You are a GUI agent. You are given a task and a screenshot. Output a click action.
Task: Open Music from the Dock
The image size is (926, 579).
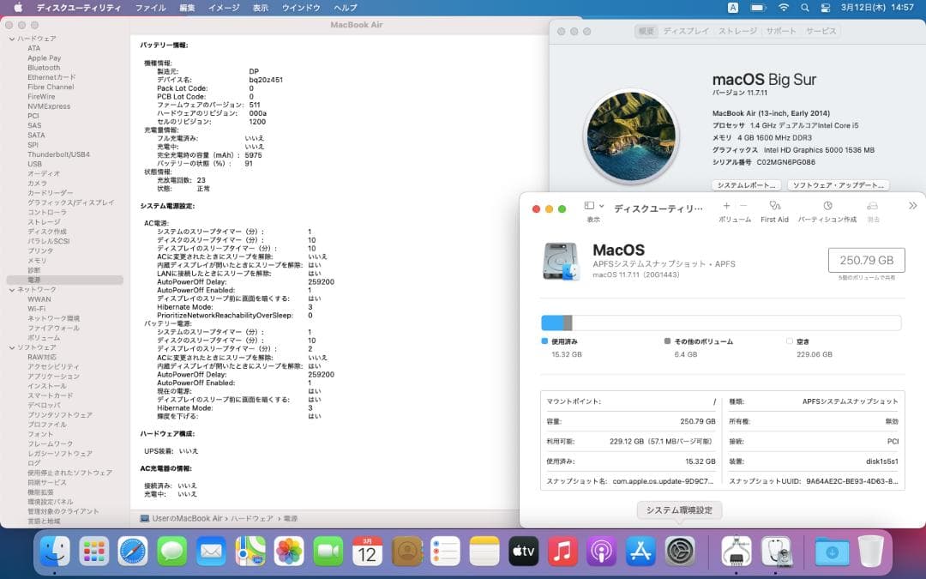tap(562, 552)
